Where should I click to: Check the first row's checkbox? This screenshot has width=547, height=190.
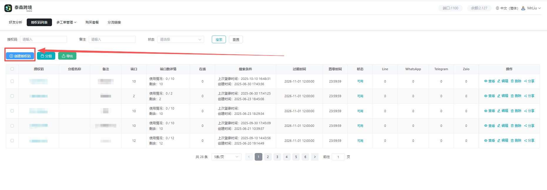pos(12,81)
